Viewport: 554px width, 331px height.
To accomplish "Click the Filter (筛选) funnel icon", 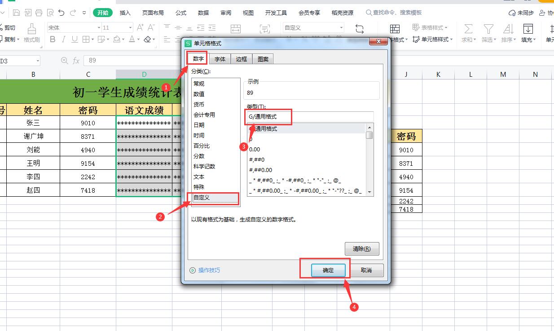I will click(x=488, y=29).
